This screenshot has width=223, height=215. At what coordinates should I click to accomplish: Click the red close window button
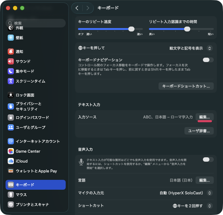point(8,8)
